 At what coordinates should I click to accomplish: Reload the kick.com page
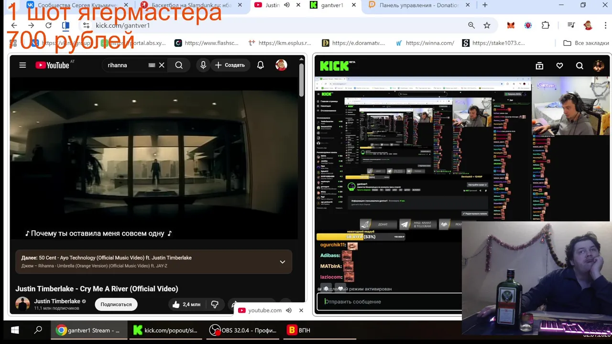pyautogui.click(x=48, y=25)
